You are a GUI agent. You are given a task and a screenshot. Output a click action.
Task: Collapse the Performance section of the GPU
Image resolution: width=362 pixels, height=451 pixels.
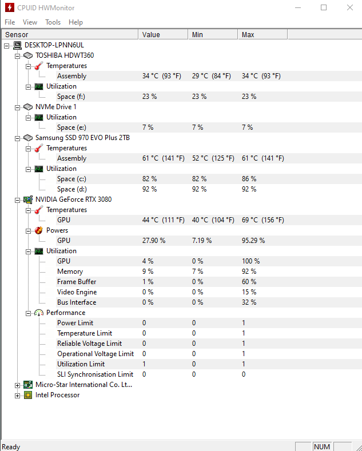point(28,313)
